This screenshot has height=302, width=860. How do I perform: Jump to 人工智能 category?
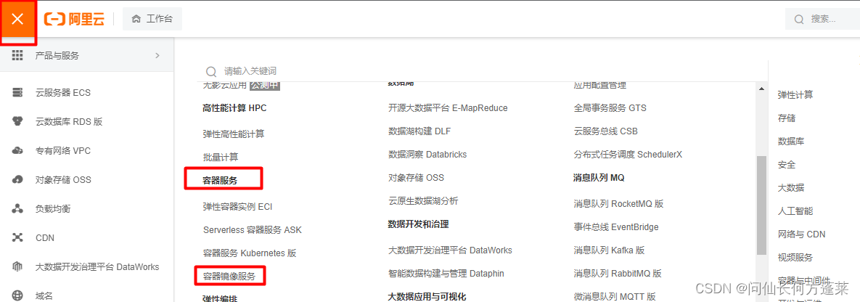(795, 211)
